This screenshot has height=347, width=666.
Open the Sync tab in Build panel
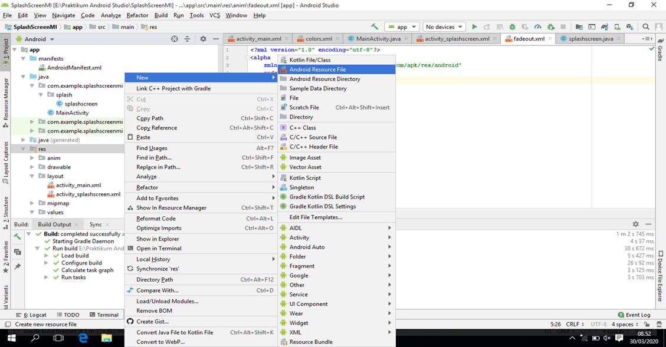pyautogui.click(x=96, y=224)
